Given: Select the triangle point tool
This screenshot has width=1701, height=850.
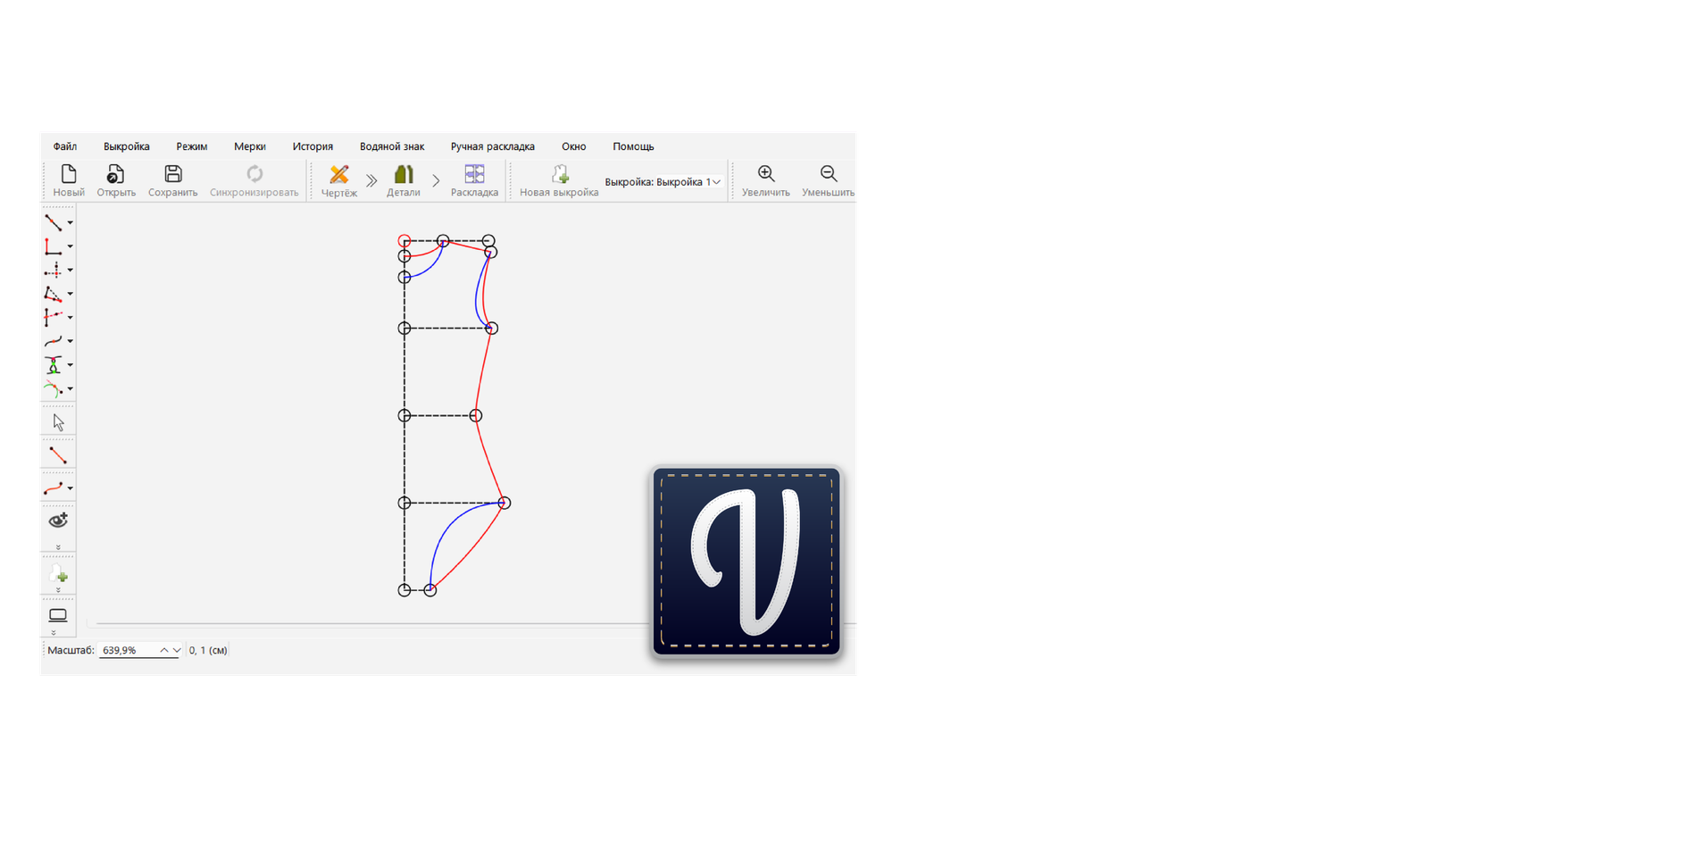Looking at the screenshot, I should pyautogui.click(x=54, y=294).
